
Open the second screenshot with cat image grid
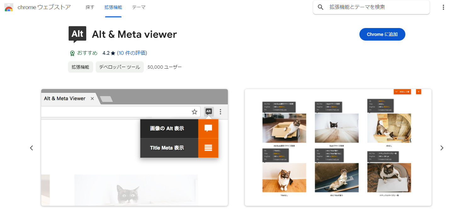tap(338, 148)
